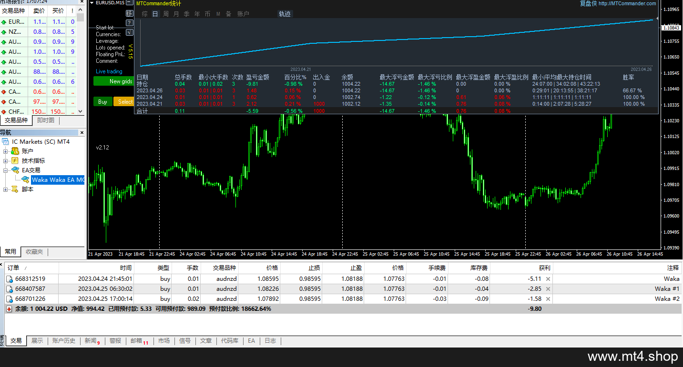Collapse the EA交易 tree node

point(6,170)
